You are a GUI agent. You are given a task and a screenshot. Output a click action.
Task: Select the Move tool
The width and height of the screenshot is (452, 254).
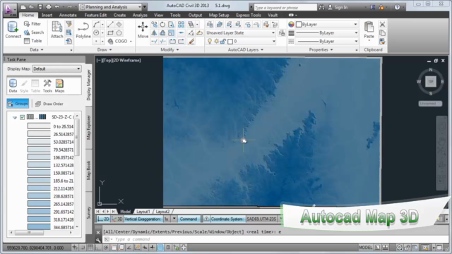tap(143, 30)
